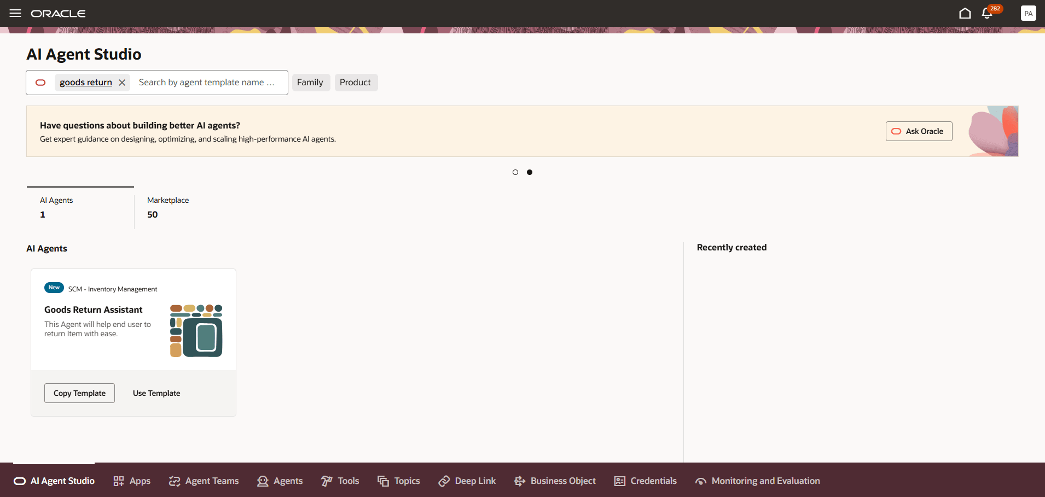This screenshot has height=497, width=1045.
Task: Go to Home via house icon
Action: coord(965,13)
